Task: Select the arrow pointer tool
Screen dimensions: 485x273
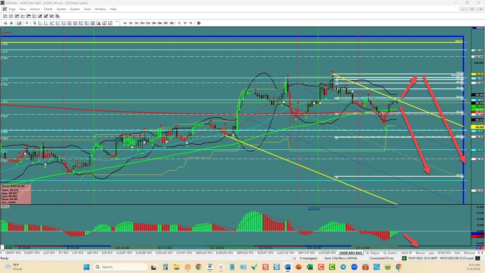Action: tap(35, 23)
